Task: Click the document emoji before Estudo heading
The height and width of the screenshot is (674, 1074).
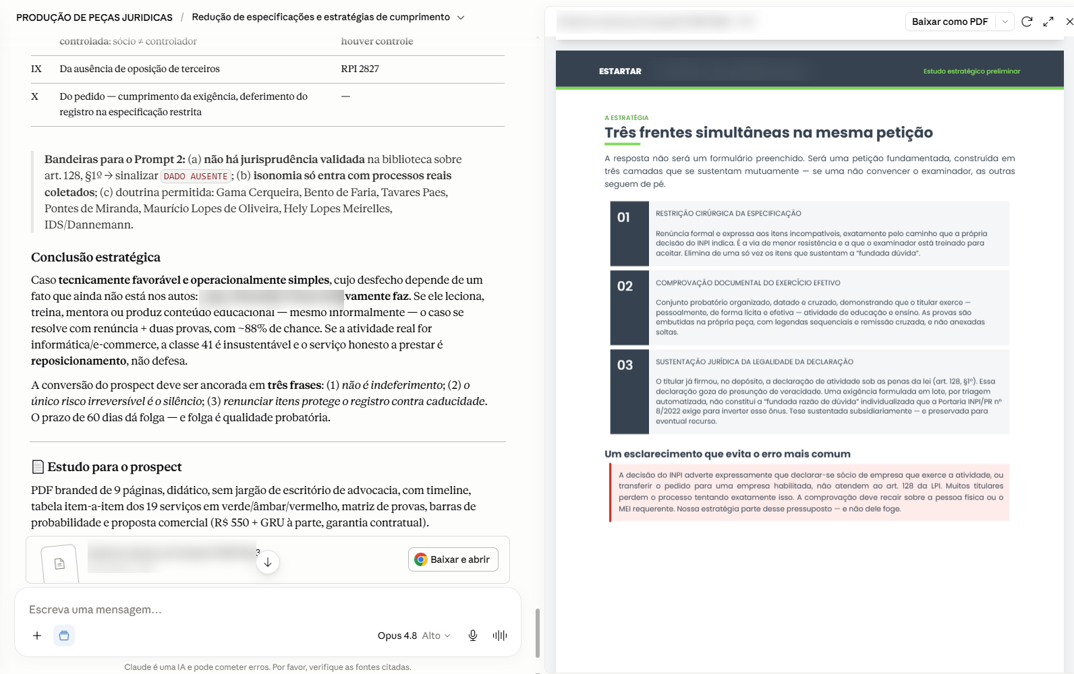Action: [38, 466]
